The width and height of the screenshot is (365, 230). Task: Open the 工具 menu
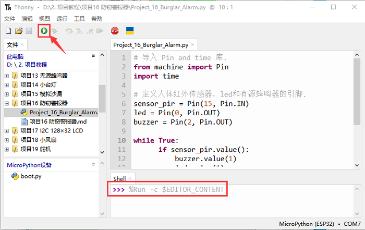[79, 18]
